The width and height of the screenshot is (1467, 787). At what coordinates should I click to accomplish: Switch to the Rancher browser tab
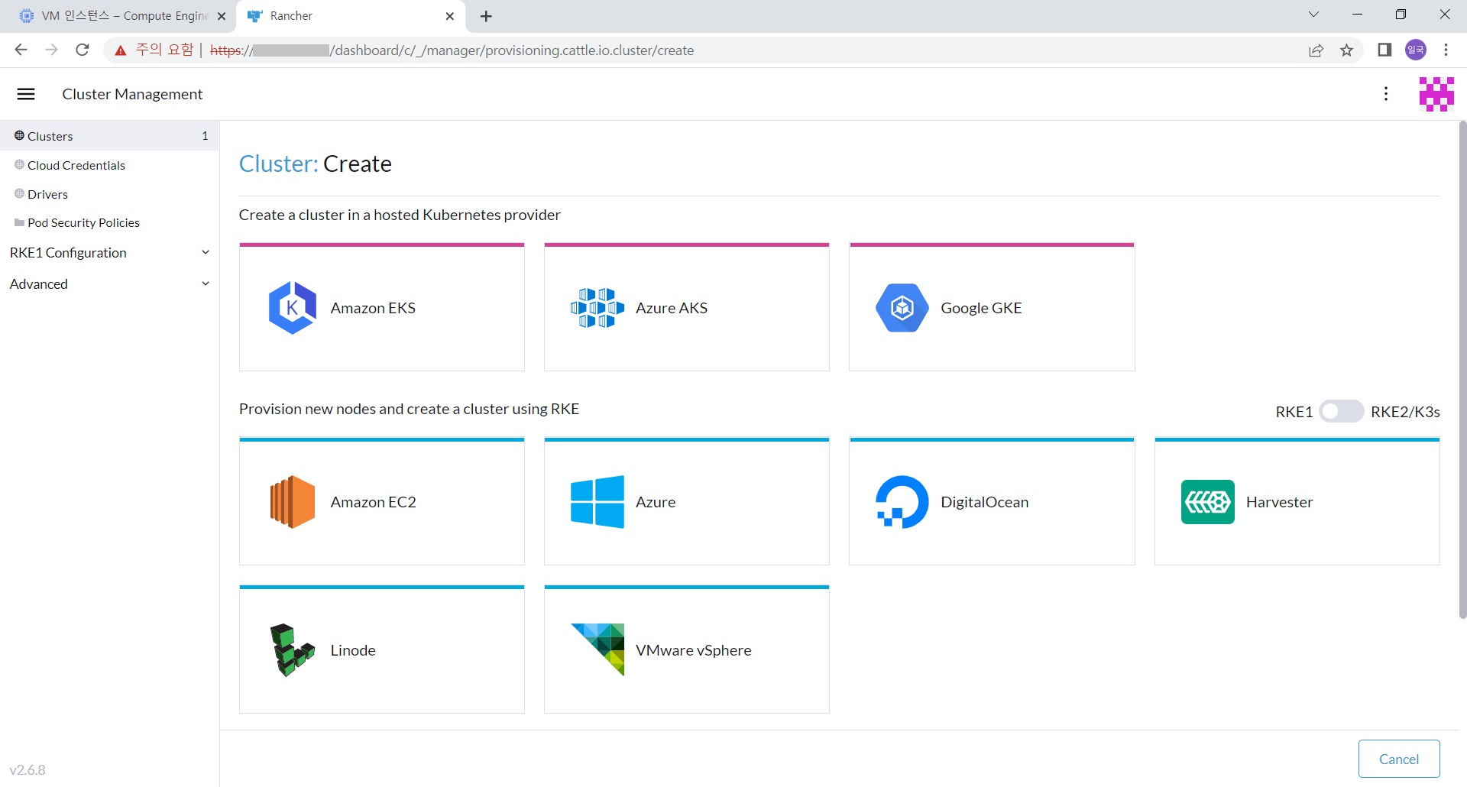point(351,16)
